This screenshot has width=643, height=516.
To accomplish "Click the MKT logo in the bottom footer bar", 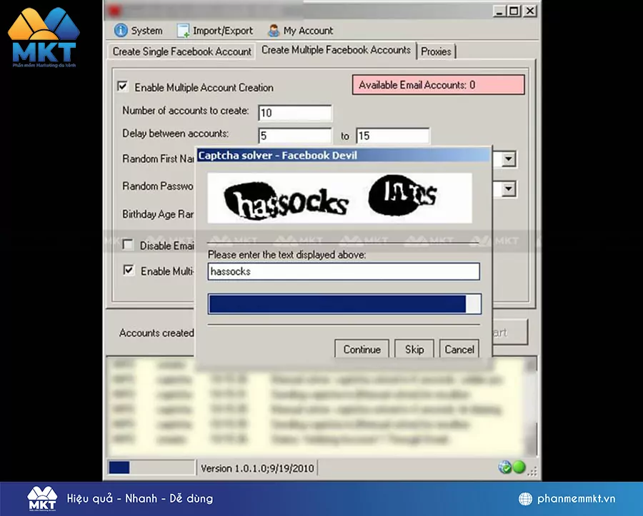I will tap(43, 498).
